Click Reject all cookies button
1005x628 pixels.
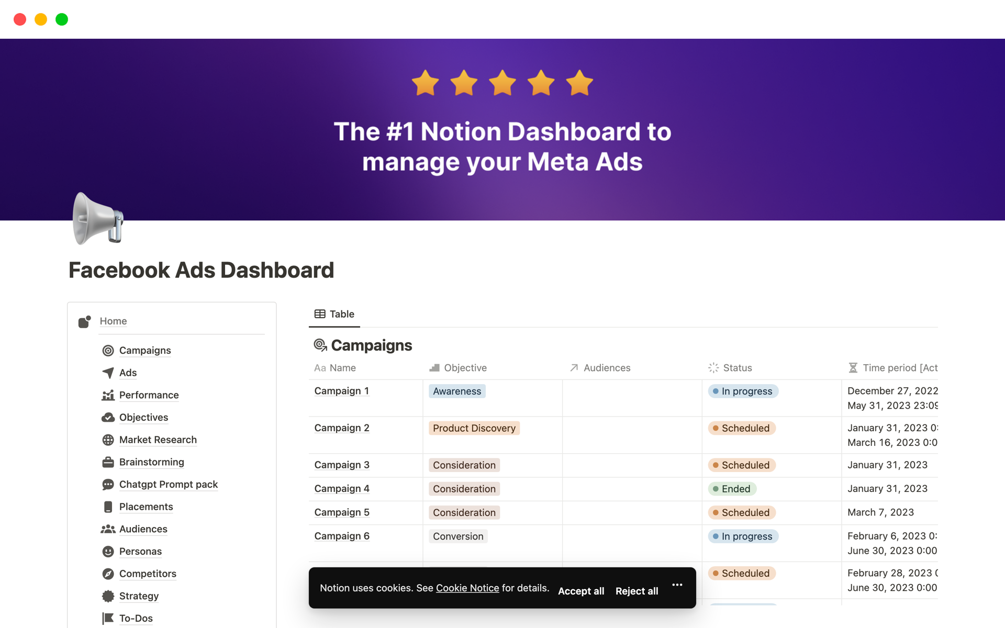[x=636, y=590]
